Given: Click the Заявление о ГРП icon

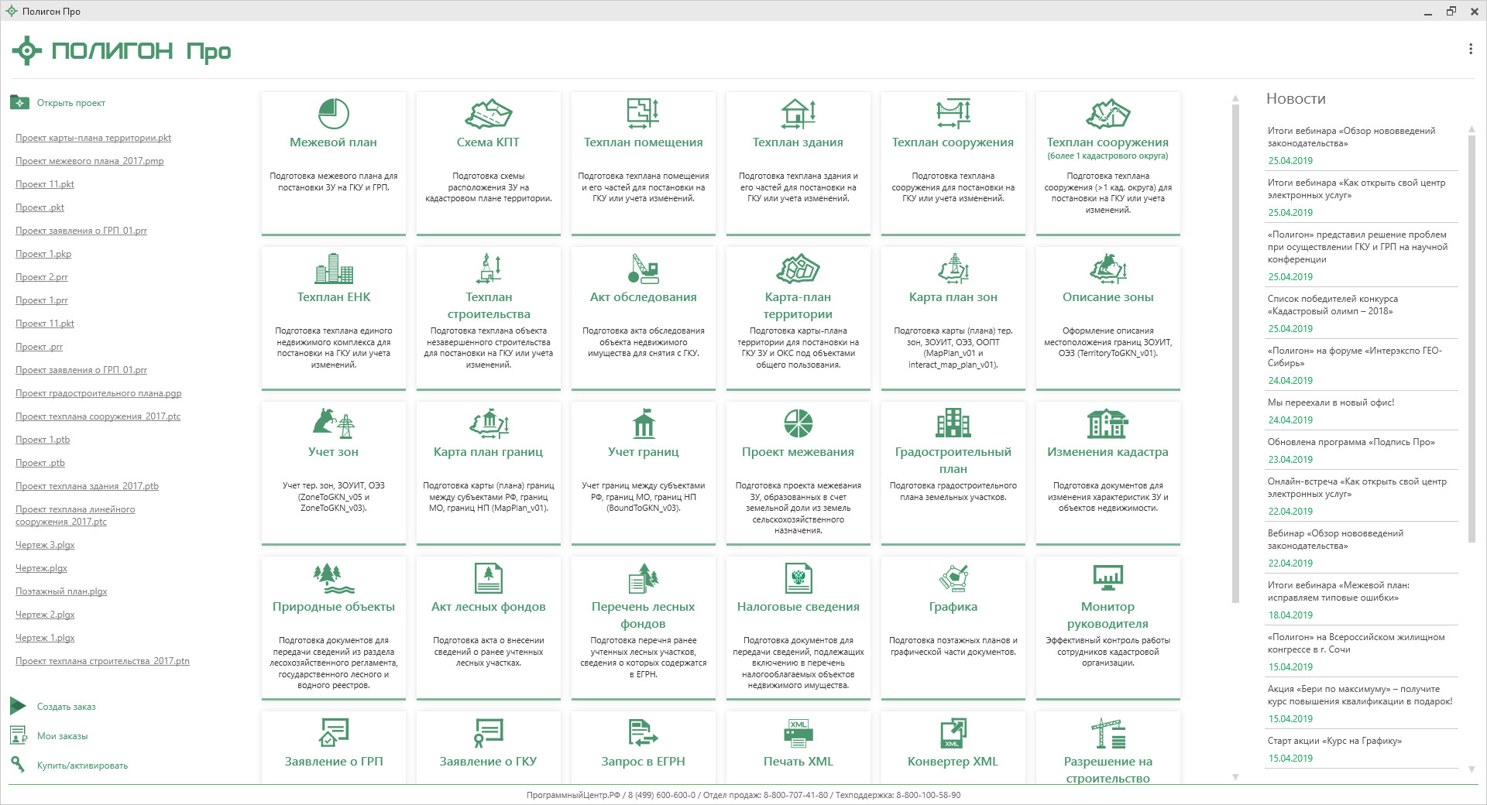Looking at the screenshot, I should click(334, 733).
